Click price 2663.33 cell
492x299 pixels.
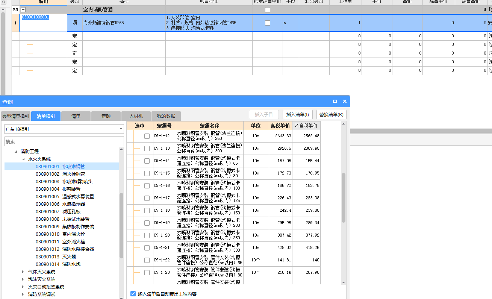(x=280, y=136)
